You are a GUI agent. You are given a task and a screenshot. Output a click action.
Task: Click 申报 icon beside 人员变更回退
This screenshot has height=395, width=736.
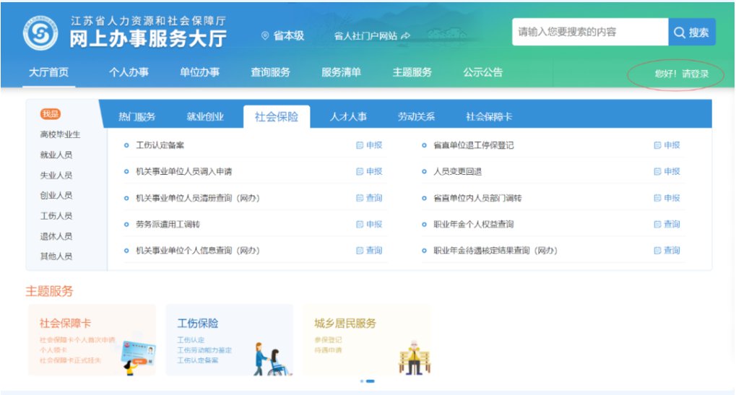tap(657, 172)
